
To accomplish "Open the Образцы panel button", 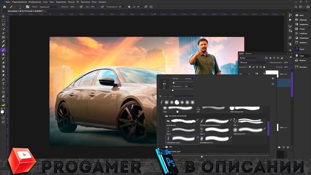I will tap(302, 20).
